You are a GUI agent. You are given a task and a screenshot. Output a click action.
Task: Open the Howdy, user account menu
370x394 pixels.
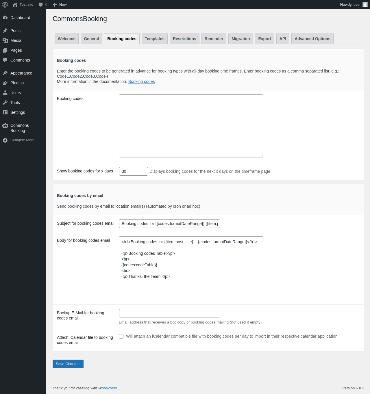(x=353, y=5)
